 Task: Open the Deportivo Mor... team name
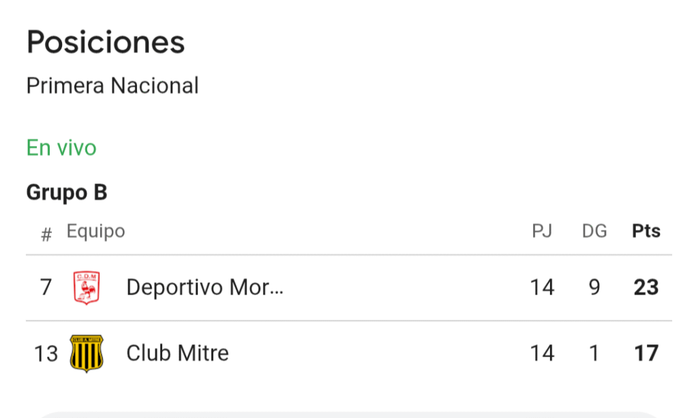pyautogui.click(x=204, y=287)
